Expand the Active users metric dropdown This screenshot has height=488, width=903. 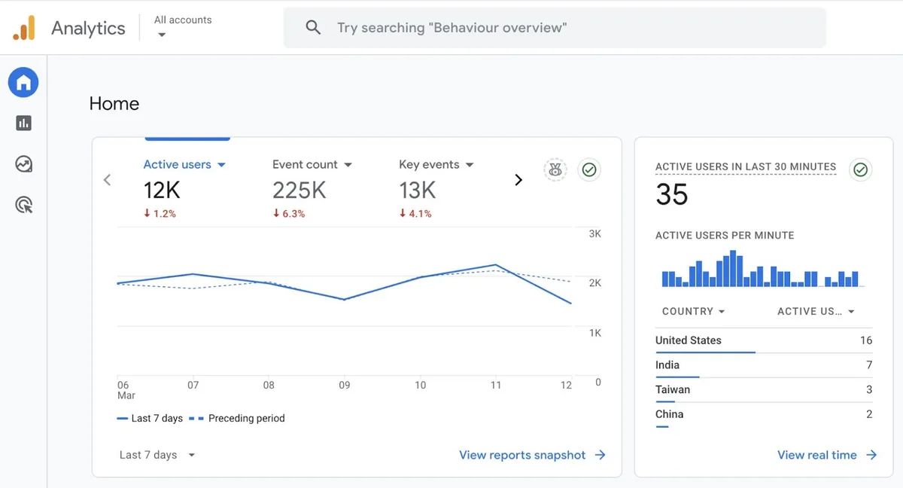pos(221,165)
